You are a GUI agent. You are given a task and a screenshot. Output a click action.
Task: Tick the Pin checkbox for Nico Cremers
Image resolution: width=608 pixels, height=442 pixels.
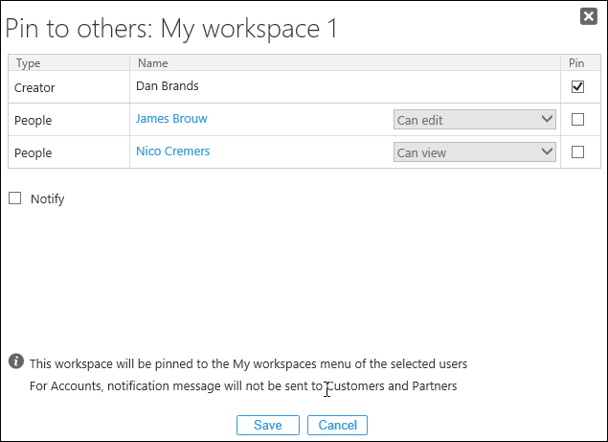[577, 151]
